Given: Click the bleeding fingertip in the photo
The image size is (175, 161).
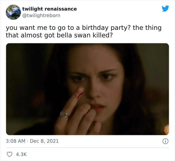Looking at the screenshot, I should 80,92.
